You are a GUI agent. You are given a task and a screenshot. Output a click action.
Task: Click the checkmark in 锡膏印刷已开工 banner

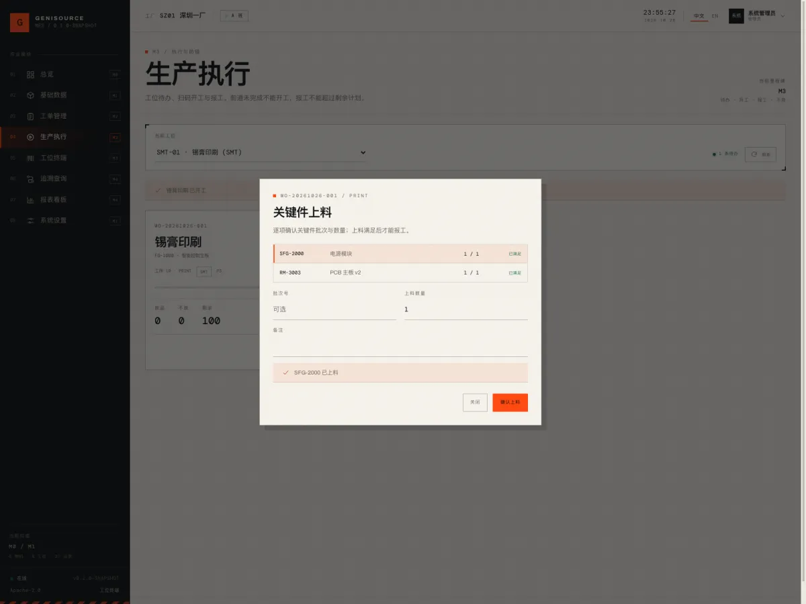158,191
